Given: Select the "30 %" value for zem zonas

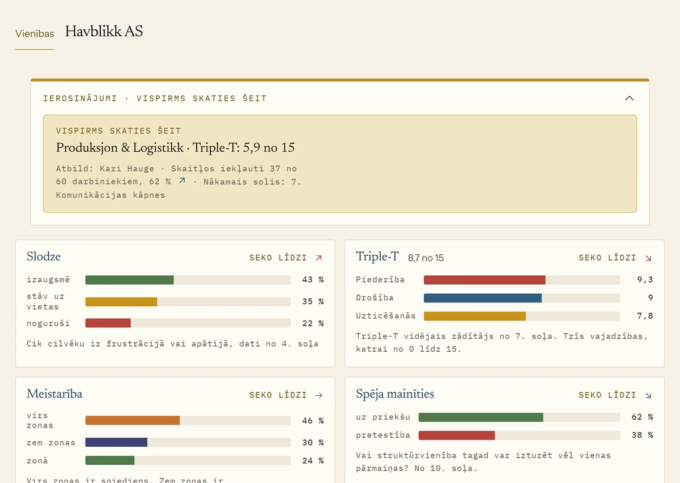Looking at the screenshot, I should pos(313,443).
